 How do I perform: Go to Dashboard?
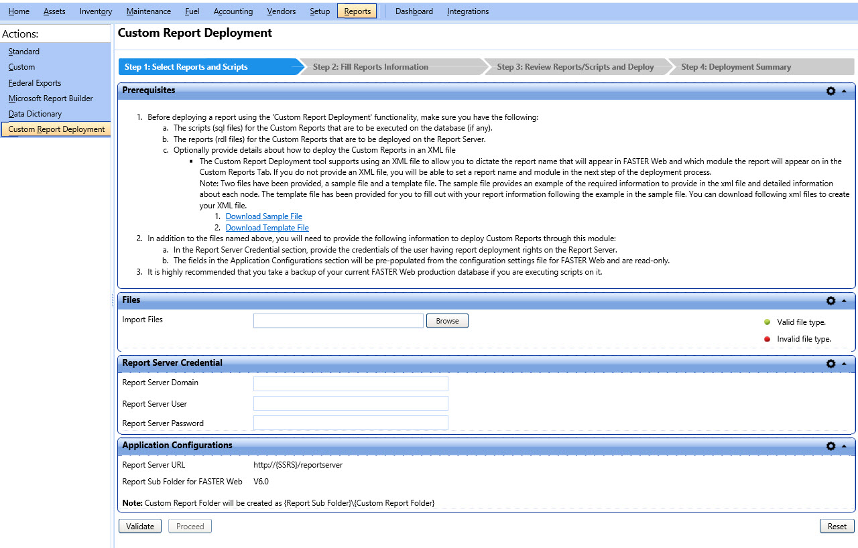(414, 11)
